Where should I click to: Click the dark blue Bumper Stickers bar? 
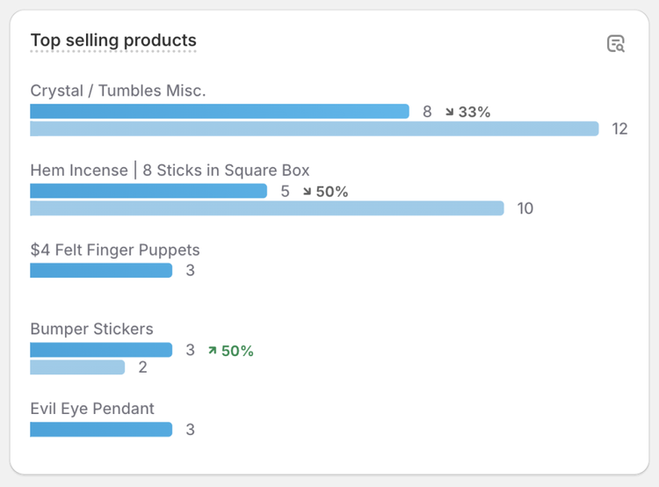point(101,350)
